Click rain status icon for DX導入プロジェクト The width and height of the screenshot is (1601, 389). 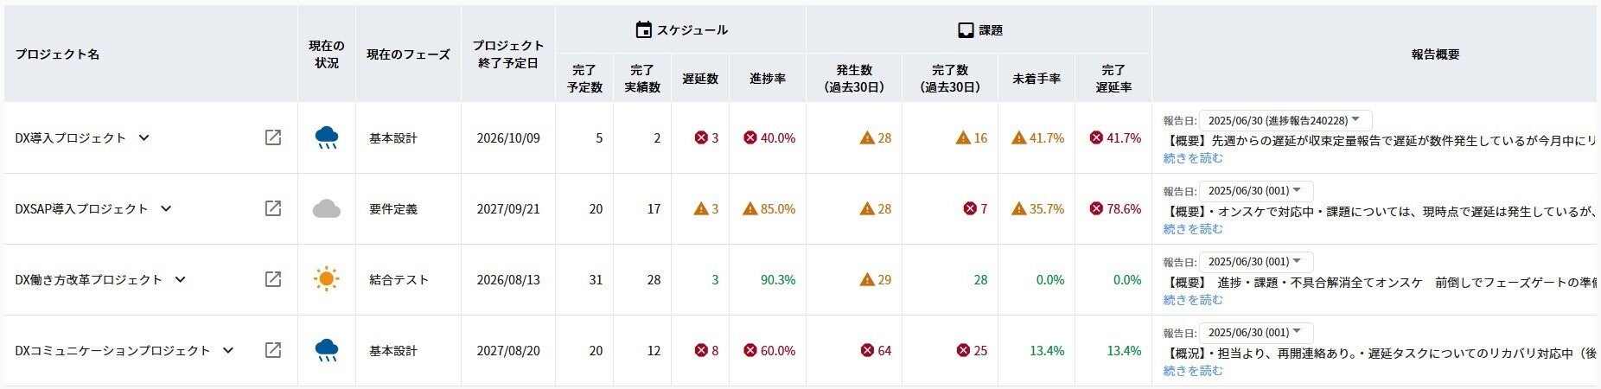[327, 137]
